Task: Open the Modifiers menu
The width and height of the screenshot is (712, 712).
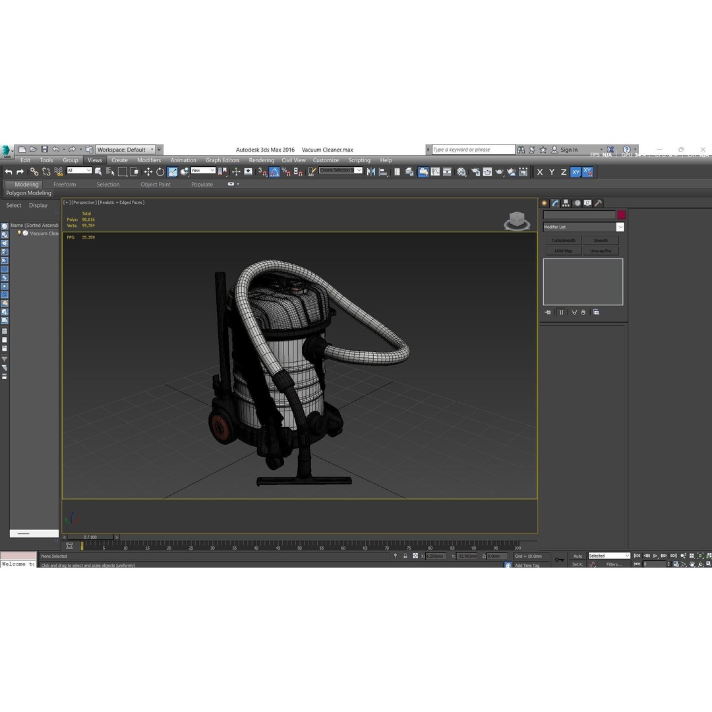Action: tap(149, 160)
